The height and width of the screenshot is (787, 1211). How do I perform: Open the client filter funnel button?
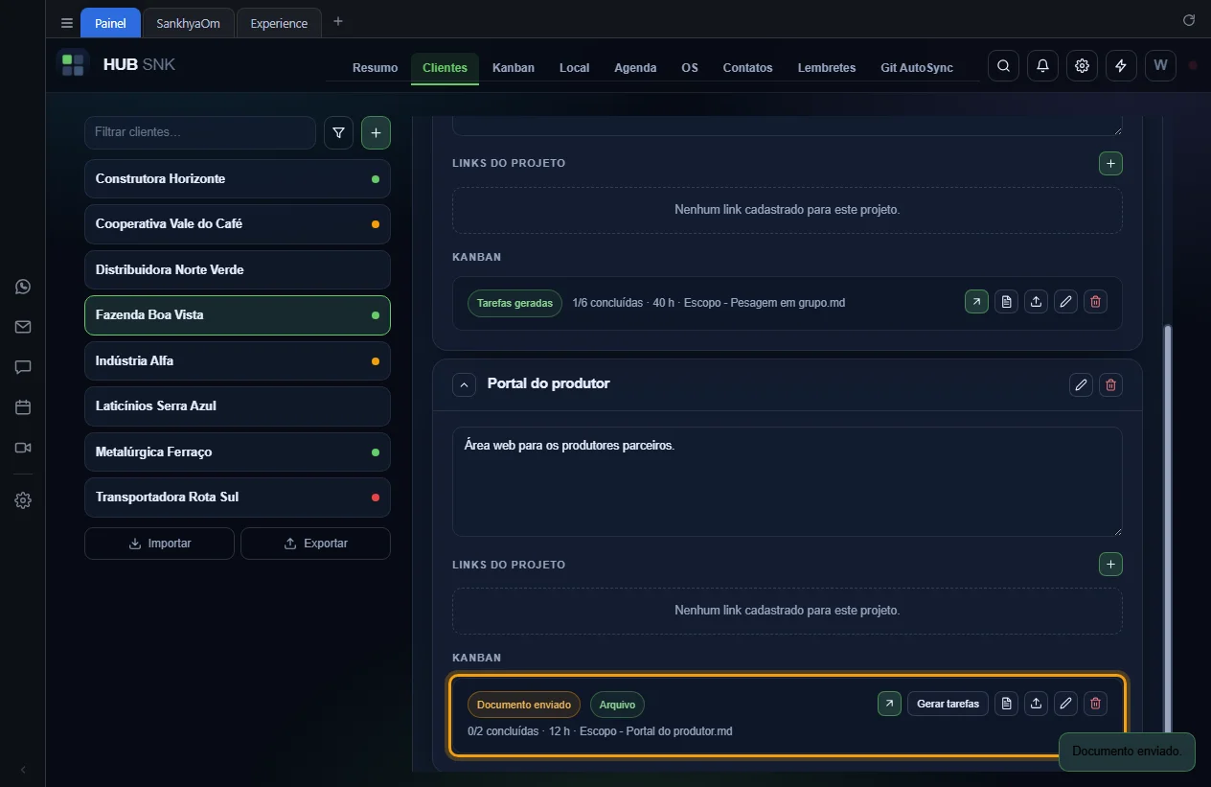[338, 133]
